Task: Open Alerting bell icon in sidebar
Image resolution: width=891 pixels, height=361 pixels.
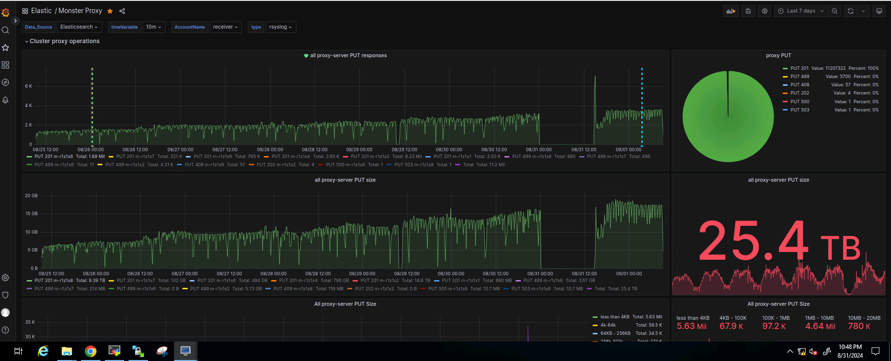Action: click(x=5, y=100)
